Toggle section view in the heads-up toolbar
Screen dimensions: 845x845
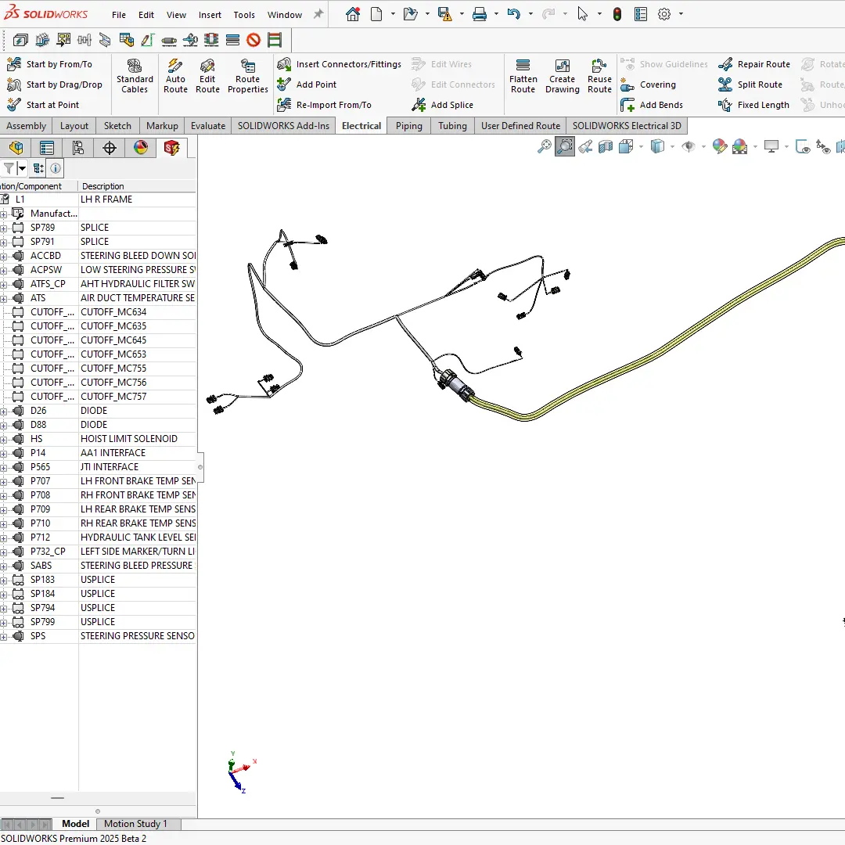tap(605, 146)
